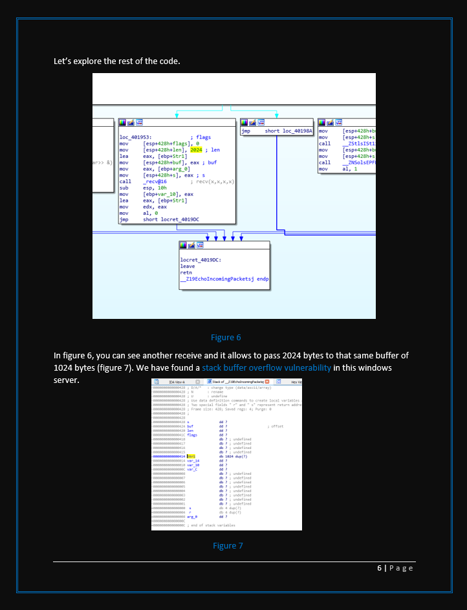Click the edit-pencil icon of jmp loc_40198A node
467x610 pixels.
(252, 122)
